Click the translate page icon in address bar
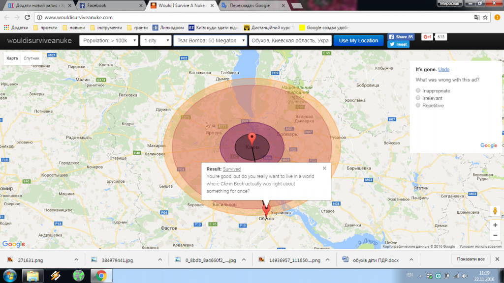This screenshot has width=504, height=283. point(477,17)
